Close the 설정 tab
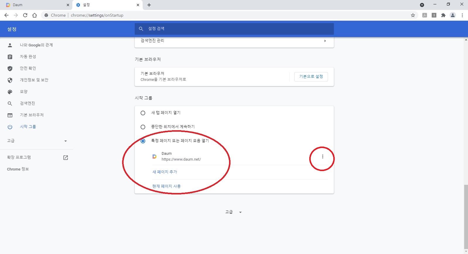Screen dimensions: 468x254 coord(138,5)
